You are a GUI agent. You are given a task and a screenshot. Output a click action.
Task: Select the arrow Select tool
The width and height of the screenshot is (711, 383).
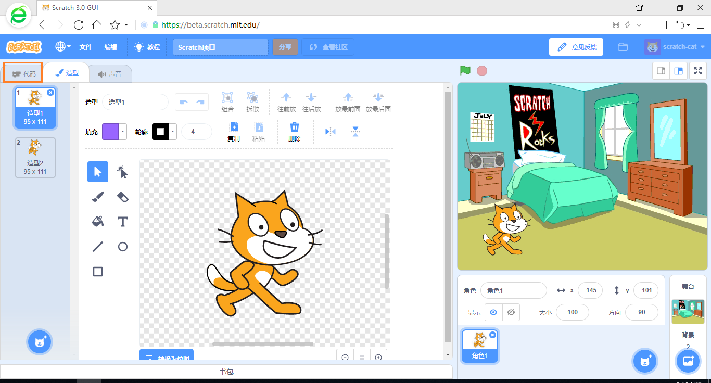click(98, 172)
